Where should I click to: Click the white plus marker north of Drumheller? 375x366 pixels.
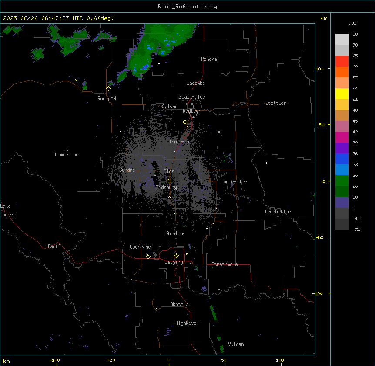point(266,163)
